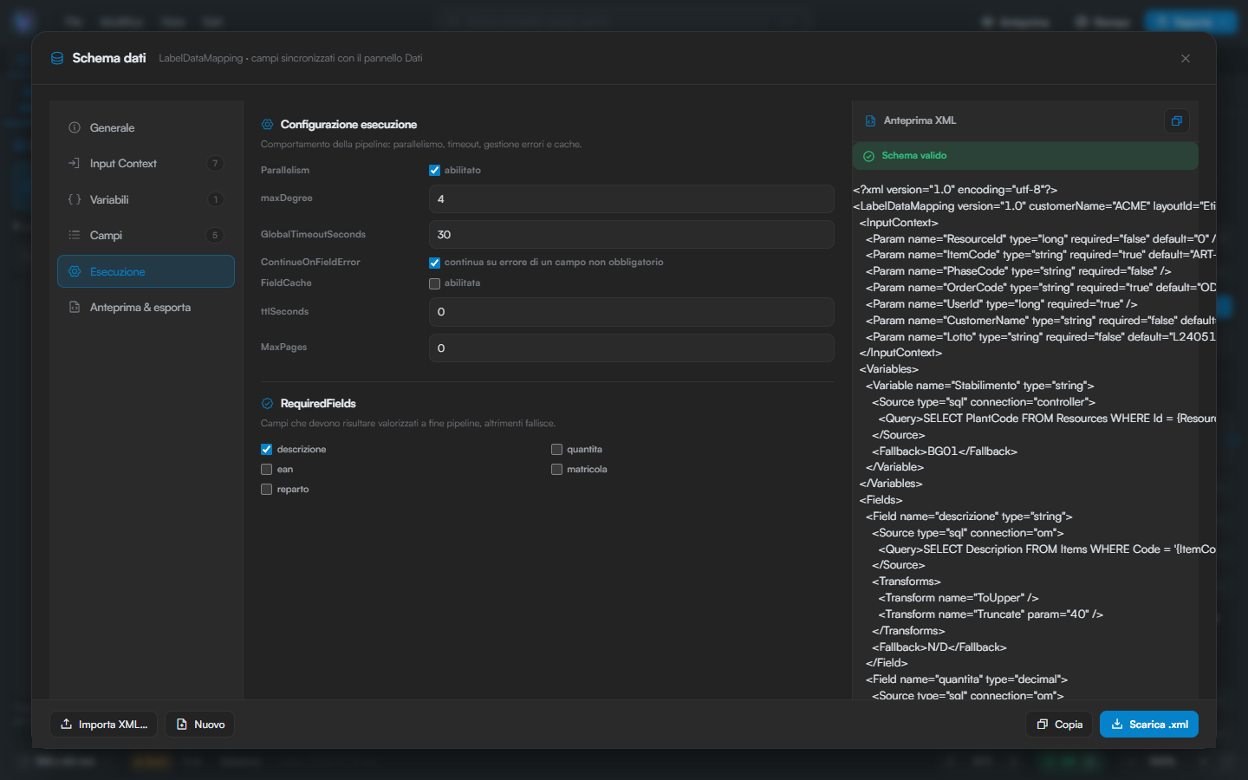Open the Generale section
The width and height of the screenshot is (1248, 780).
pos(146,128)
